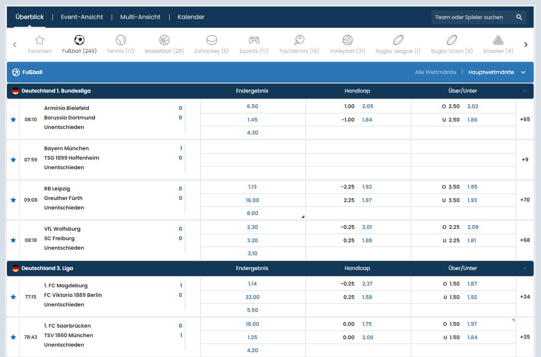Bet on VfL Wolfsburg at 2.30
This screenshot has width=541, height=357.
tap(253, 227)
